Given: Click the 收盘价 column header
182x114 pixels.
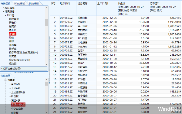Looking at the screenshot, I should 133,8.
